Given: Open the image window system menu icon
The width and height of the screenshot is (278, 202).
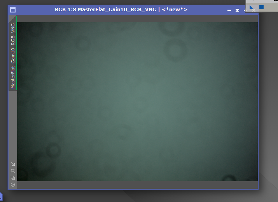Looking at the screenshot, I should click(13, 10).
